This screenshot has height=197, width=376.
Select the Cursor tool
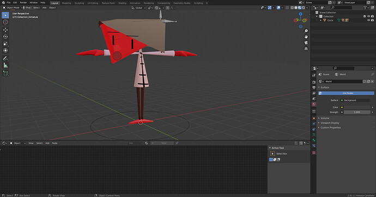(x=5, y=22)
